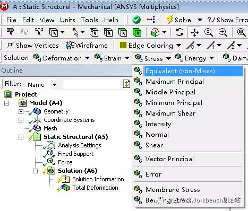The height and width of the screenshot is (211, 248).
Task: Open the Help menu
Action: 111,20
